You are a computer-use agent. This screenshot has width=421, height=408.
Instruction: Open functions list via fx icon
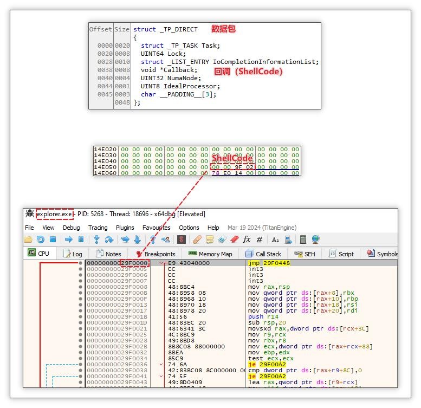click(247, 239)
